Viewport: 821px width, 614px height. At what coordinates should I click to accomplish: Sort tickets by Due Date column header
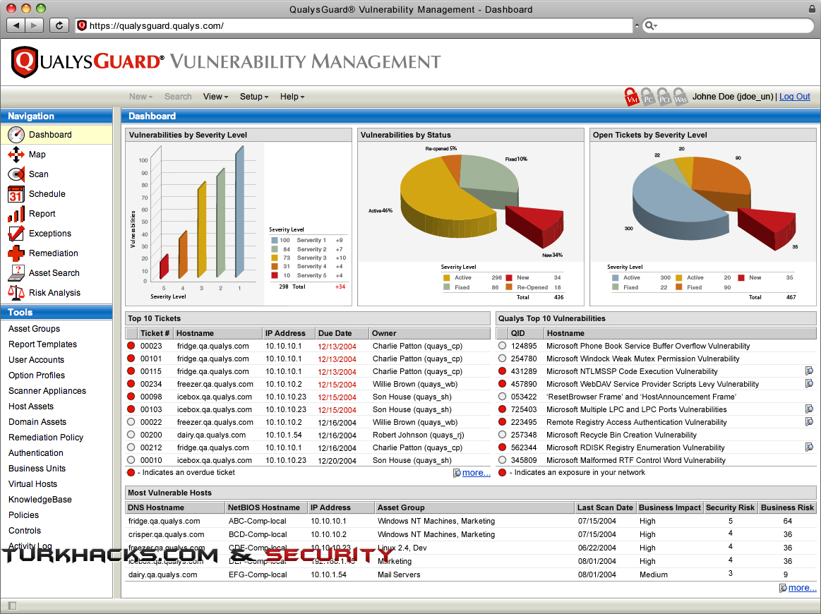[x=341, y=333]
